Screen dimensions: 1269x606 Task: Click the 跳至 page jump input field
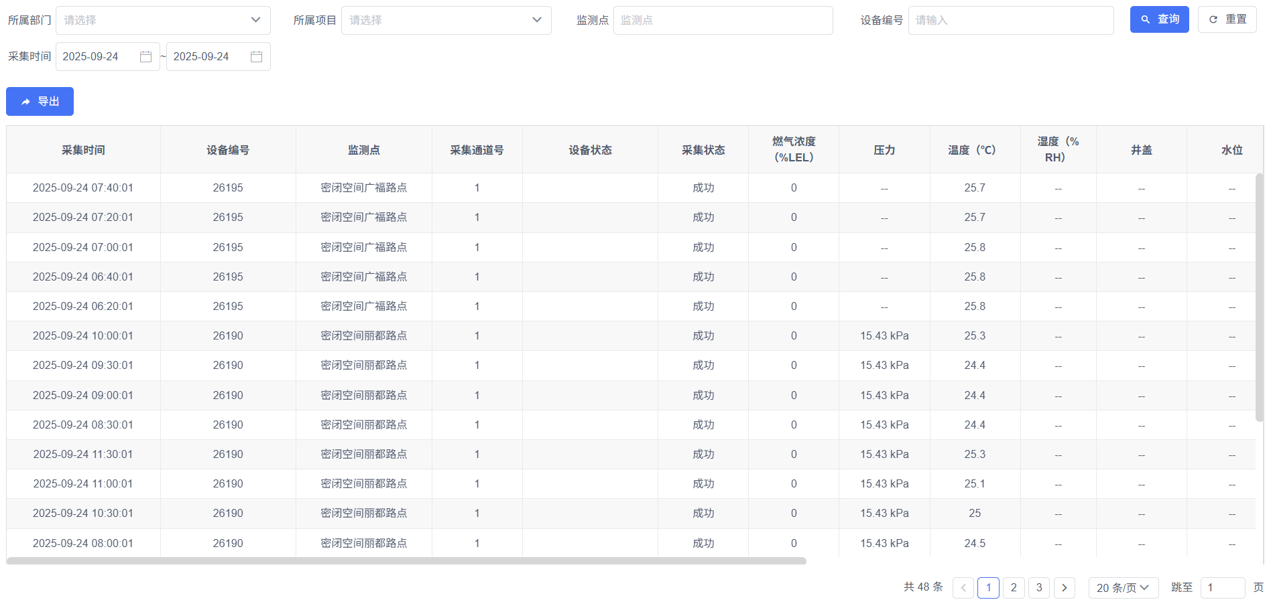(x=1222, y=587)
